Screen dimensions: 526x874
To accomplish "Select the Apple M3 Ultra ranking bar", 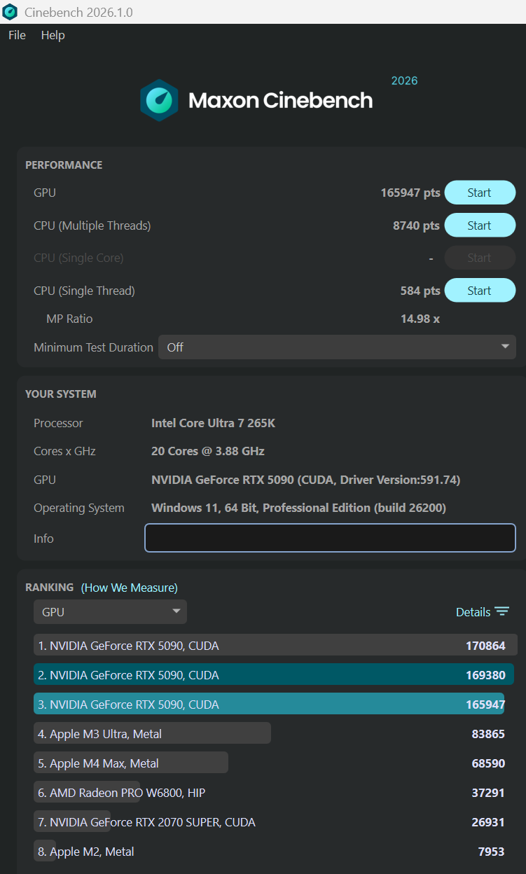I will (x=152, y=734).
